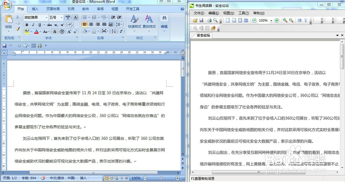This screenshot has height=182, width=345.
Task: Click the character border icon
Action: 75,17
